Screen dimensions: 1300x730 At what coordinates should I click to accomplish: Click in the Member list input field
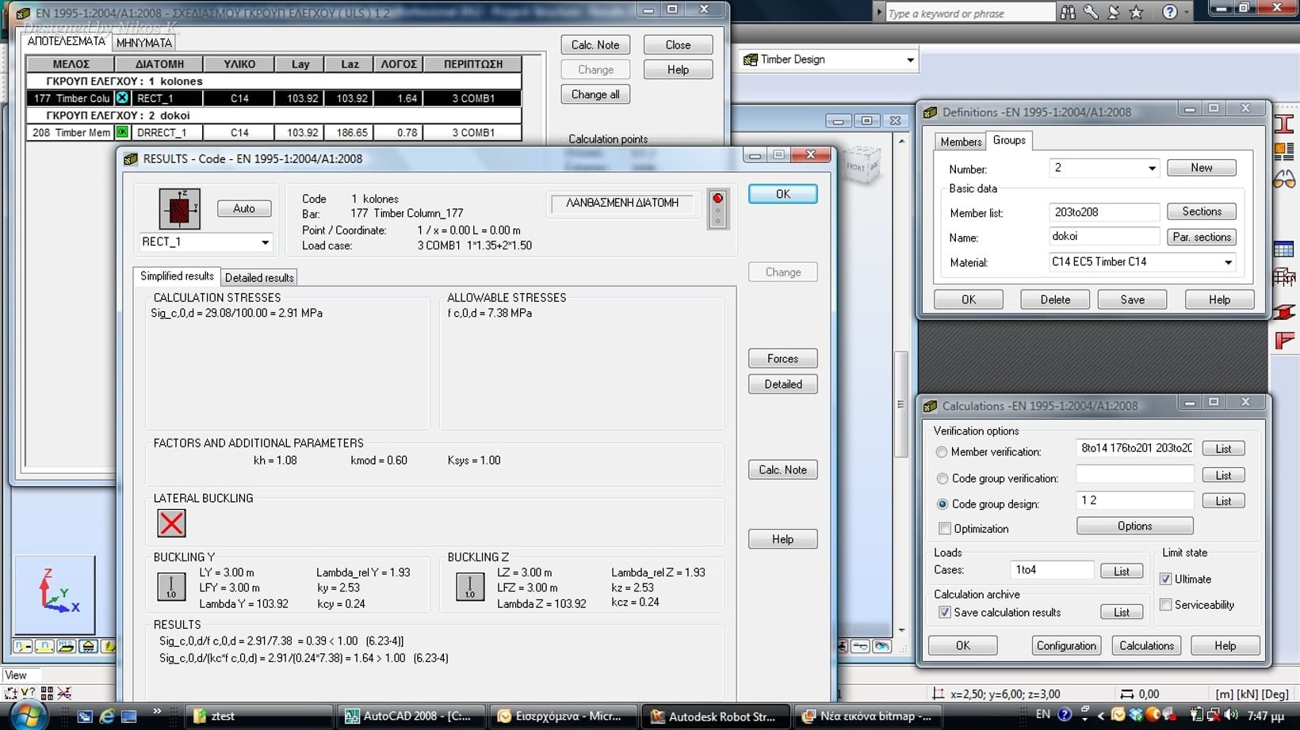point(1103,212)
